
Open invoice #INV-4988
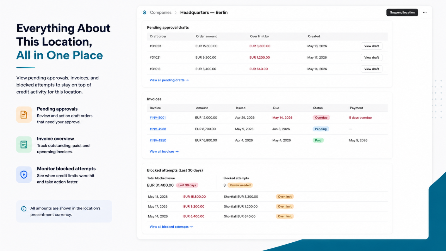click(158, 129)
